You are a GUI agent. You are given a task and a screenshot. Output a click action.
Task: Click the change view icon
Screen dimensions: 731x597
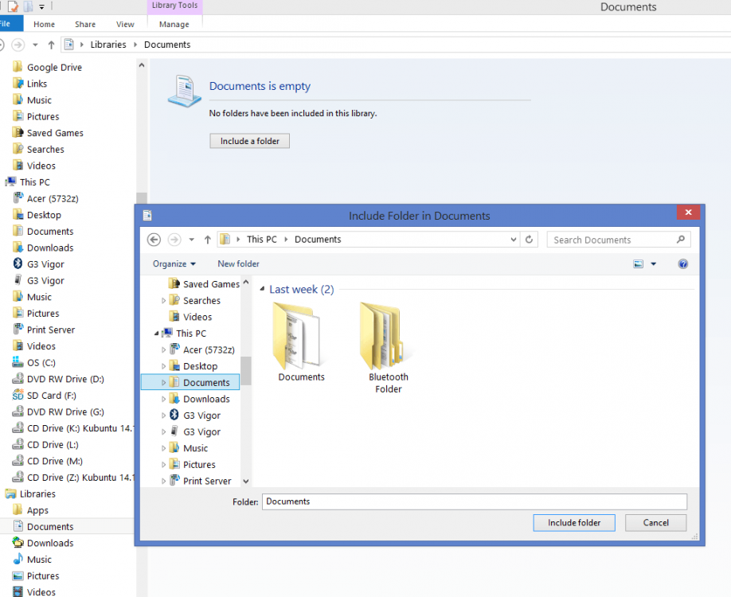[x=638, y=264]
